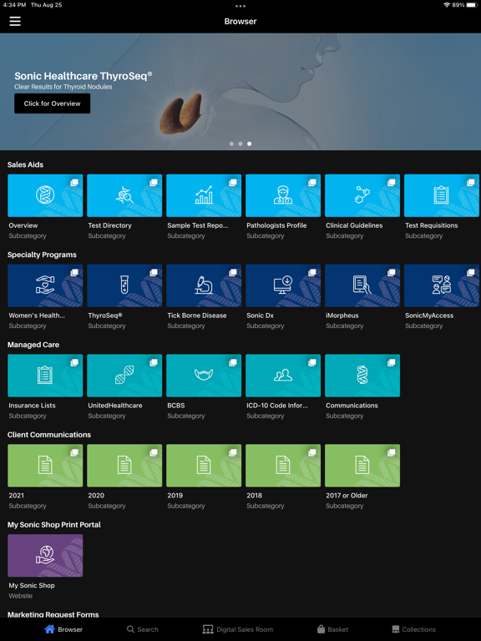This screenshot has height=641, width=481.
Task: Open the hamburger menu icon
Action: pos(15,21)
